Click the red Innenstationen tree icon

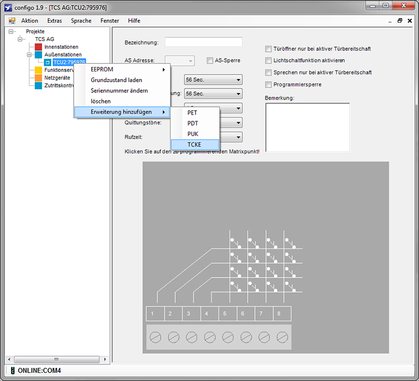tap(38, 47)
